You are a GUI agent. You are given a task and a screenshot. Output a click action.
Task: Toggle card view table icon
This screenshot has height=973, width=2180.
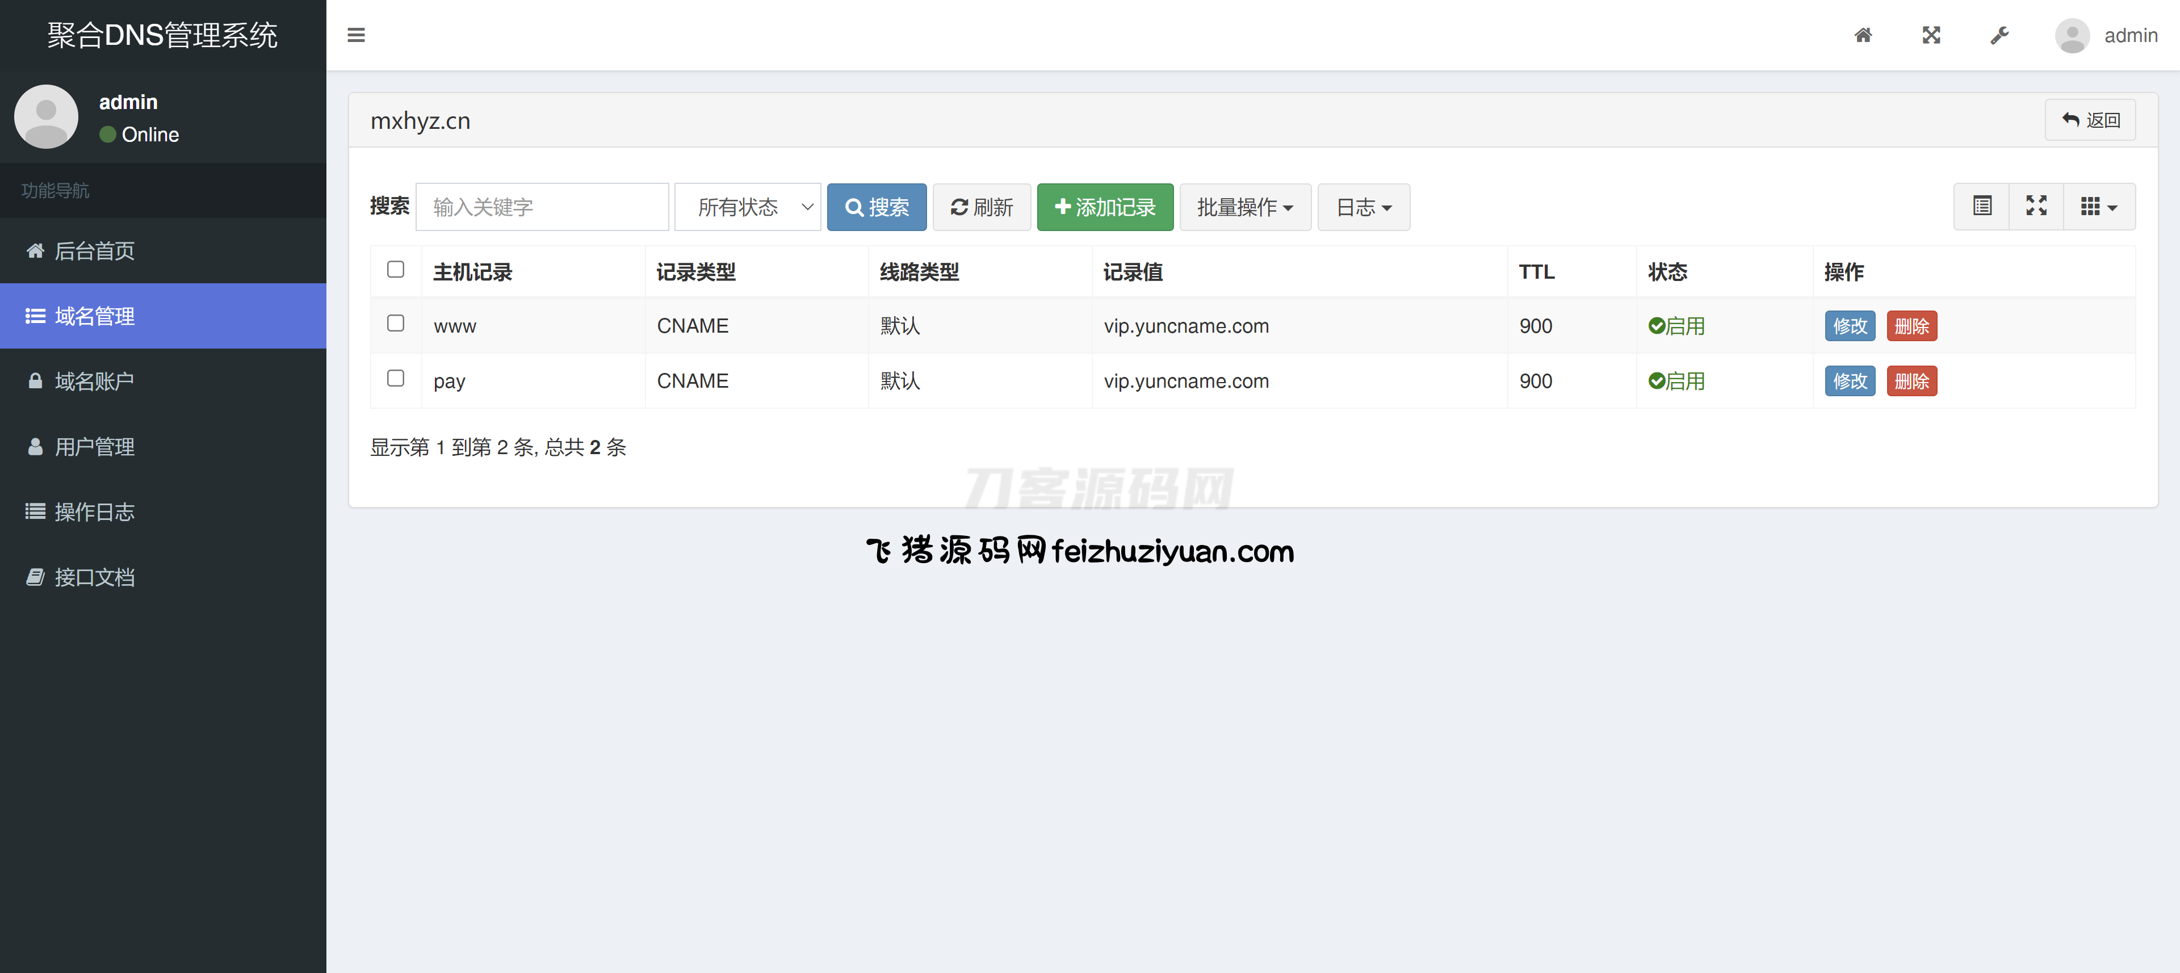coord(1982,207)
